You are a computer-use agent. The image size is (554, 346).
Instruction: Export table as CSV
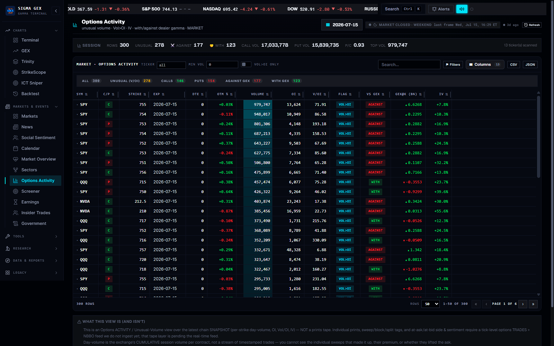click(513, 64)
